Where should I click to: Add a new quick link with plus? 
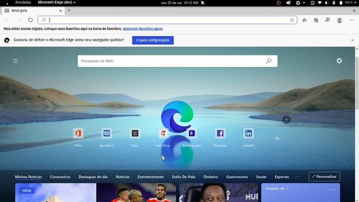point(277,139)
